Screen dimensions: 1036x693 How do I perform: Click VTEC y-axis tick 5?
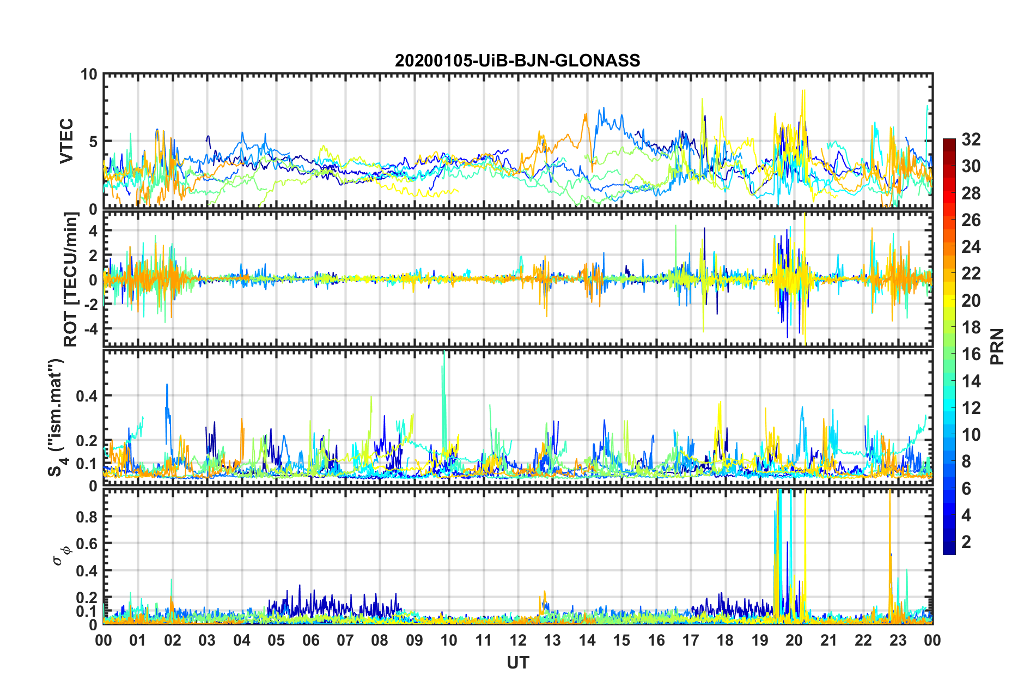point(93,142)
